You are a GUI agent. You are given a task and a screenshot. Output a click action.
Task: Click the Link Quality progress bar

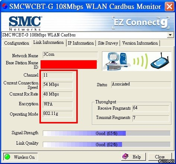pos(106,144)
